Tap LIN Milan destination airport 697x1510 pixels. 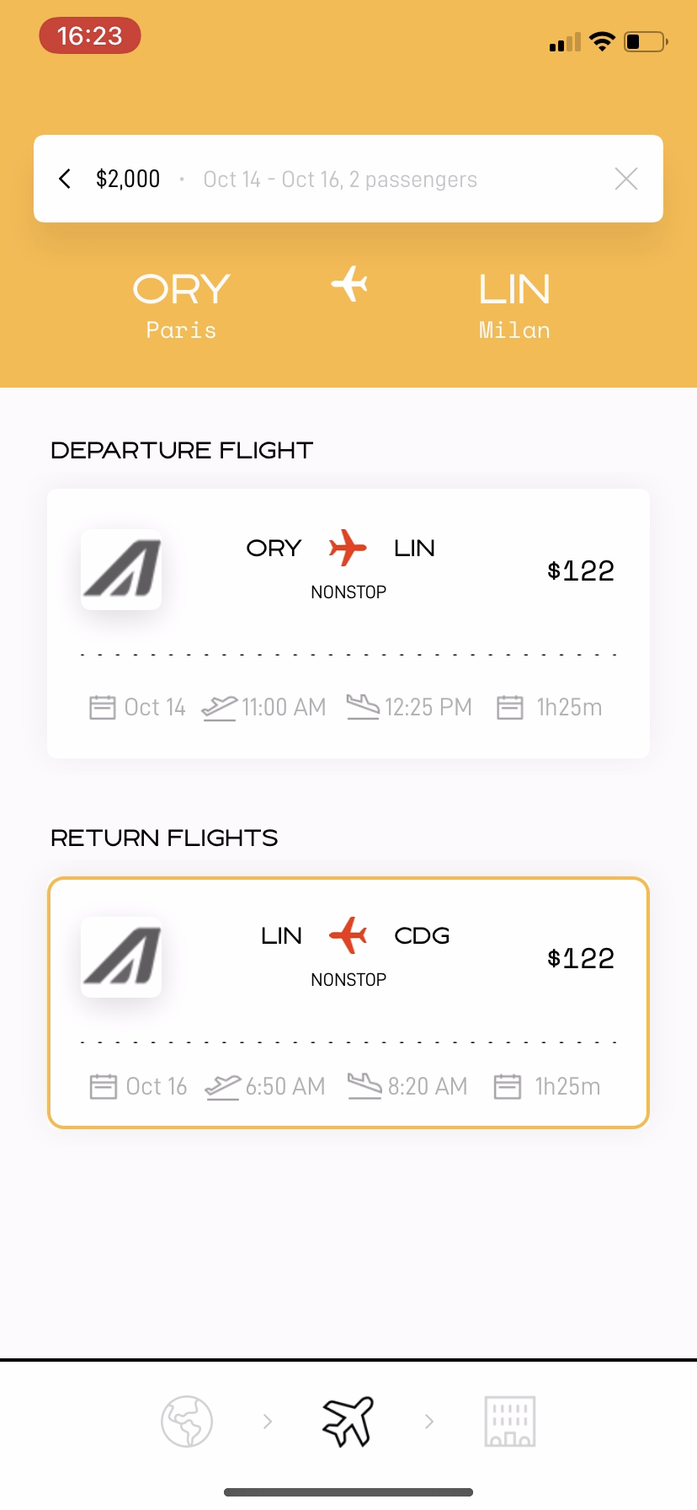514,305
